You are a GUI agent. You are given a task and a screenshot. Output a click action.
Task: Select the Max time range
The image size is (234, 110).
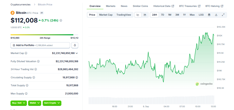click(192, 15)
